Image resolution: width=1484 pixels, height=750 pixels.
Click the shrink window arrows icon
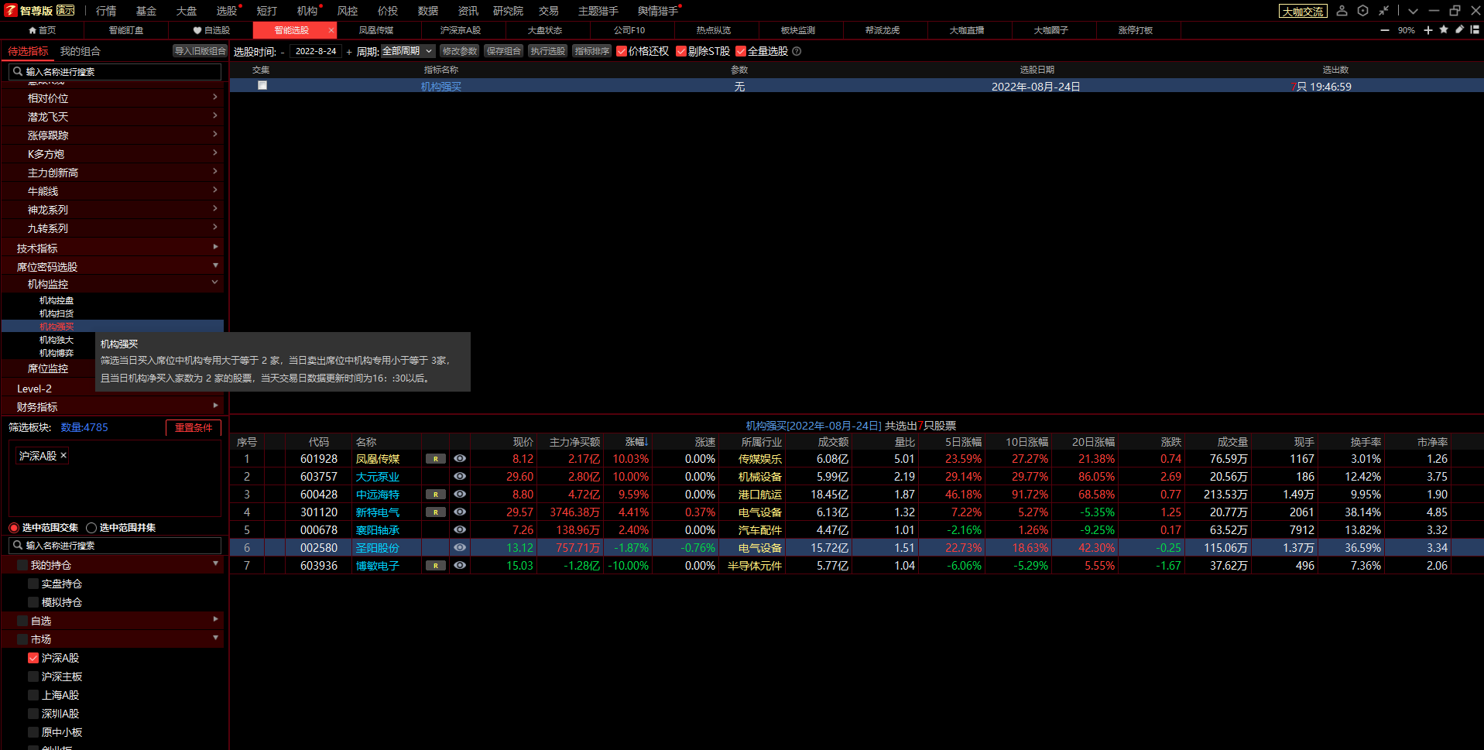(1383, 11)
